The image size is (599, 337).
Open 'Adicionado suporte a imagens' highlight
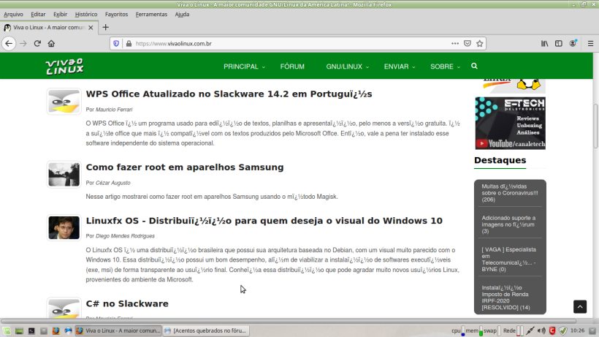pos(508,224)
